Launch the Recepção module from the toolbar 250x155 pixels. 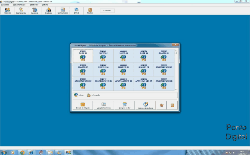tap(35, 10)
